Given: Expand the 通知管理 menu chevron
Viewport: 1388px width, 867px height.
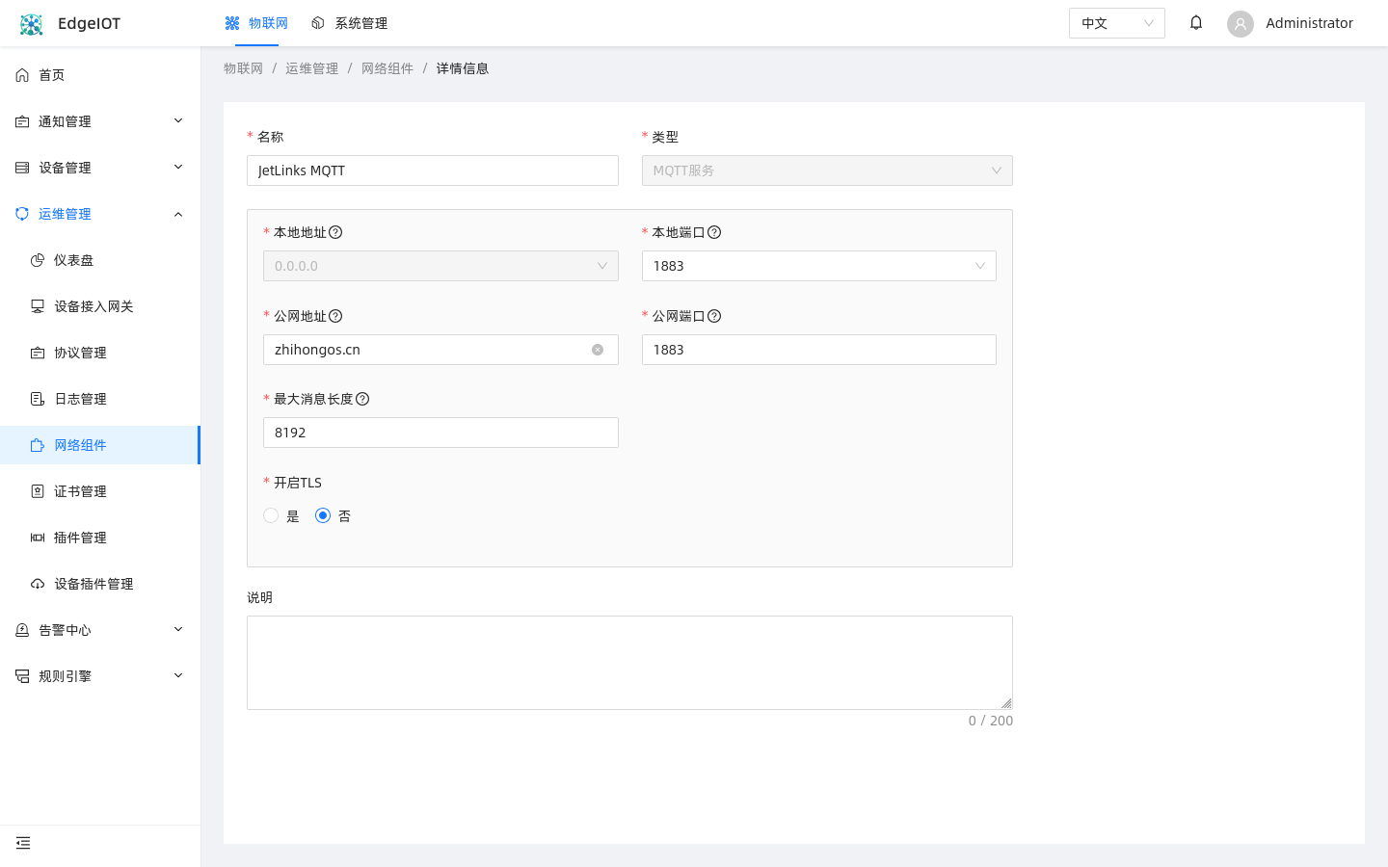Looking at the screenshot, I should pos(178,120).
